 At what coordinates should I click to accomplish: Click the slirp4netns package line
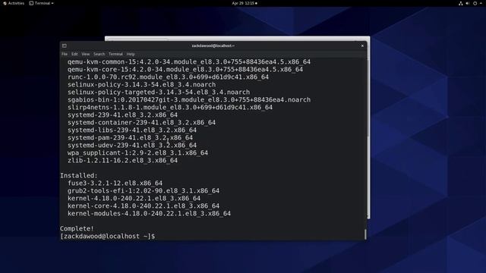pyautogui.click(x=170, y=107)
